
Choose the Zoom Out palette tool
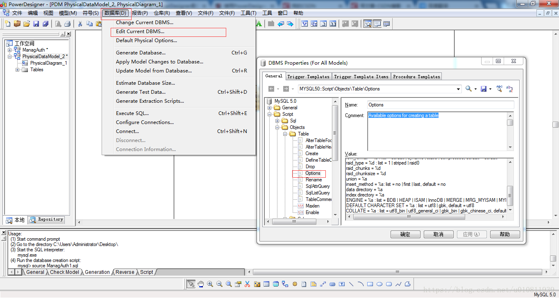tap(219, 284)
